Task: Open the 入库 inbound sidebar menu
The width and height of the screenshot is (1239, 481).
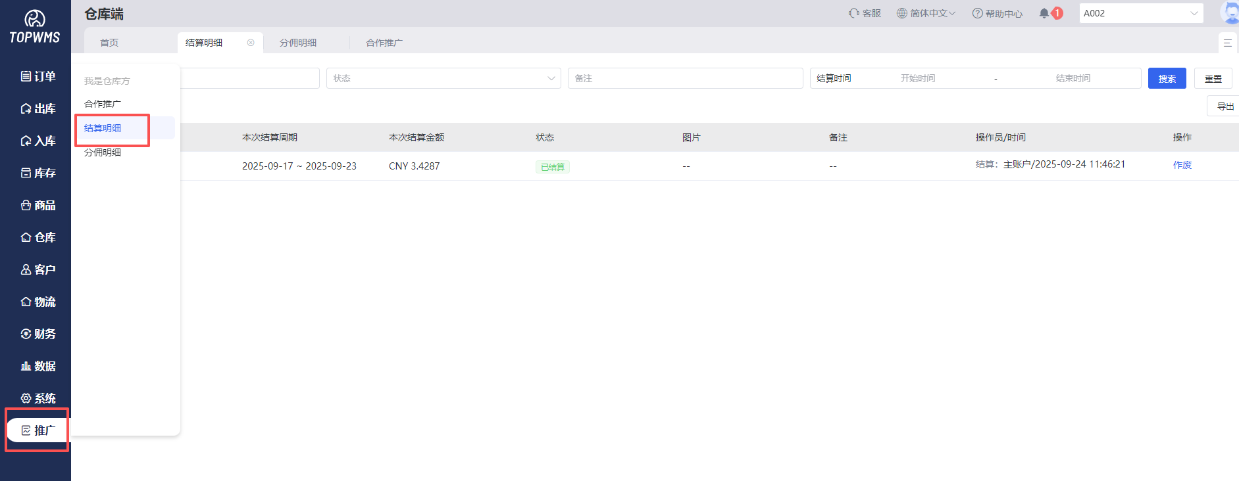Action: 38,141
